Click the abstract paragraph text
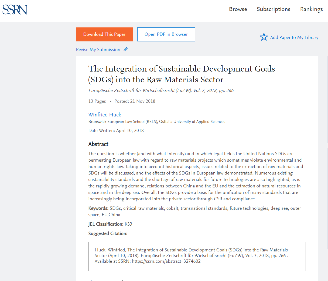This screenshot has height=281, width=328. [196, 176]
